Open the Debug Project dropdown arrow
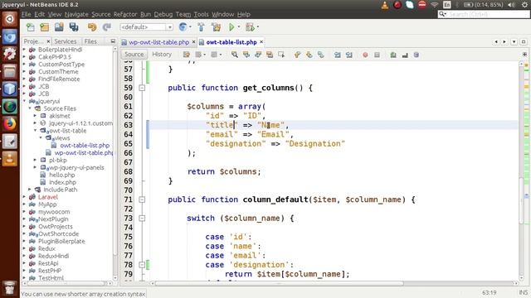 tap(258, 27)
